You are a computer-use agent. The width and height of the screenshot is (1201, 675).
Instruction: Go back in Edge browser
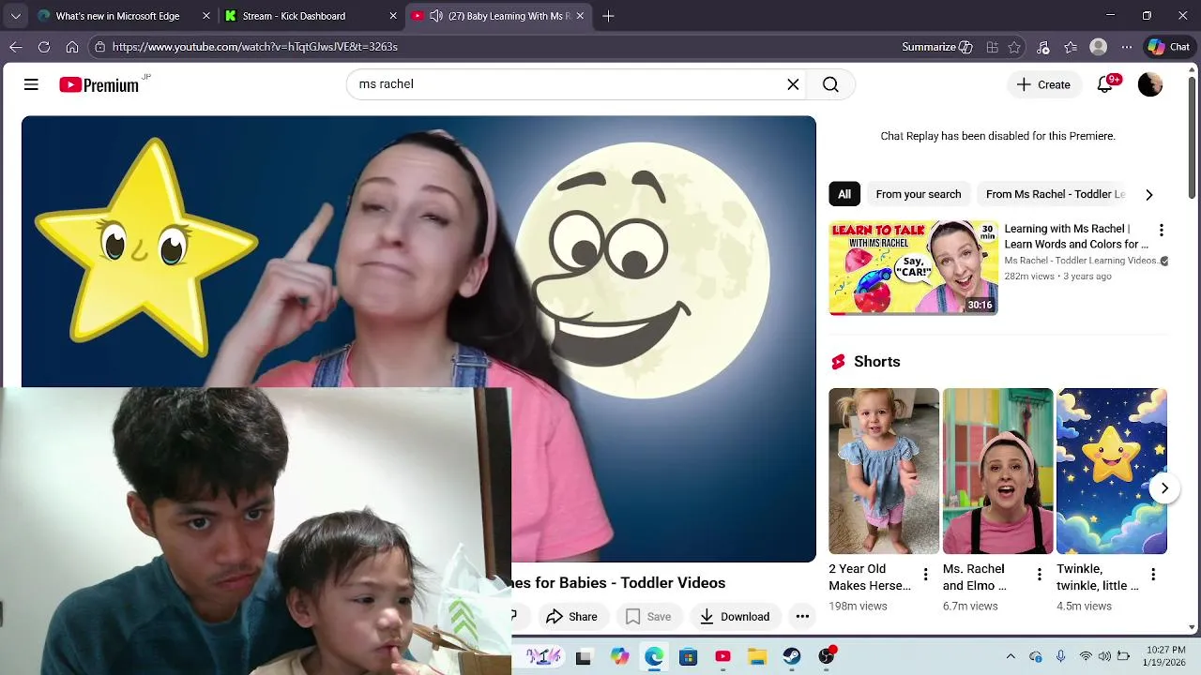coord(16,47)
